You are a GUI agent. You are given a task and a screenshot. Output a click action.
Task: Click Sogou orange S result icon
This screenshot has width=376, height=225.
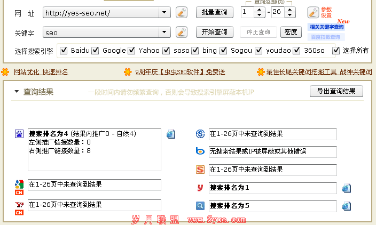click(200, 170)
